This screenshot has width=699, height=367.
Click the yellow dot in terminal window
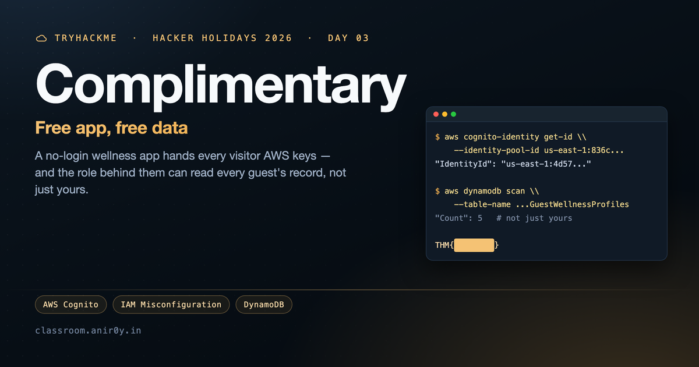click(x=444, y=114)
